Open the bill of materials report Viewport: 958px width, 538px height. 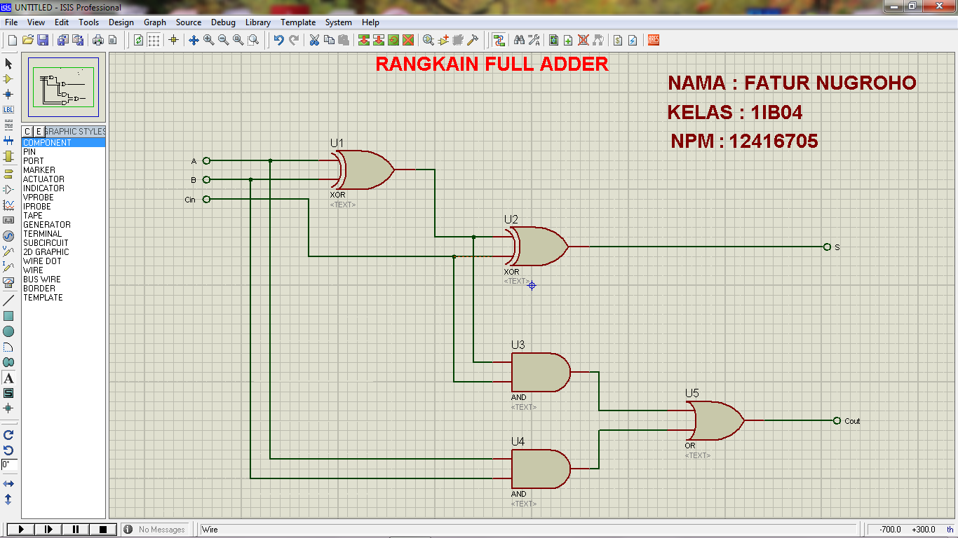[618, 40]
